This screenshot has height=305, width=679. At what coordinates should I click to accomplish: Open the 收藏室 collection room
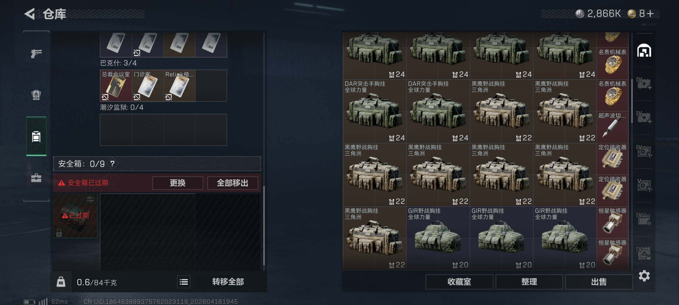[459, 282]
